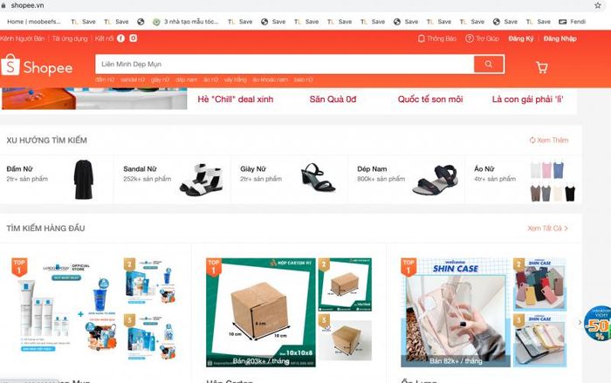Open the Săn Quà 0đ tab
This screenshot has height=383, width=611.
(x=333, y=99)
